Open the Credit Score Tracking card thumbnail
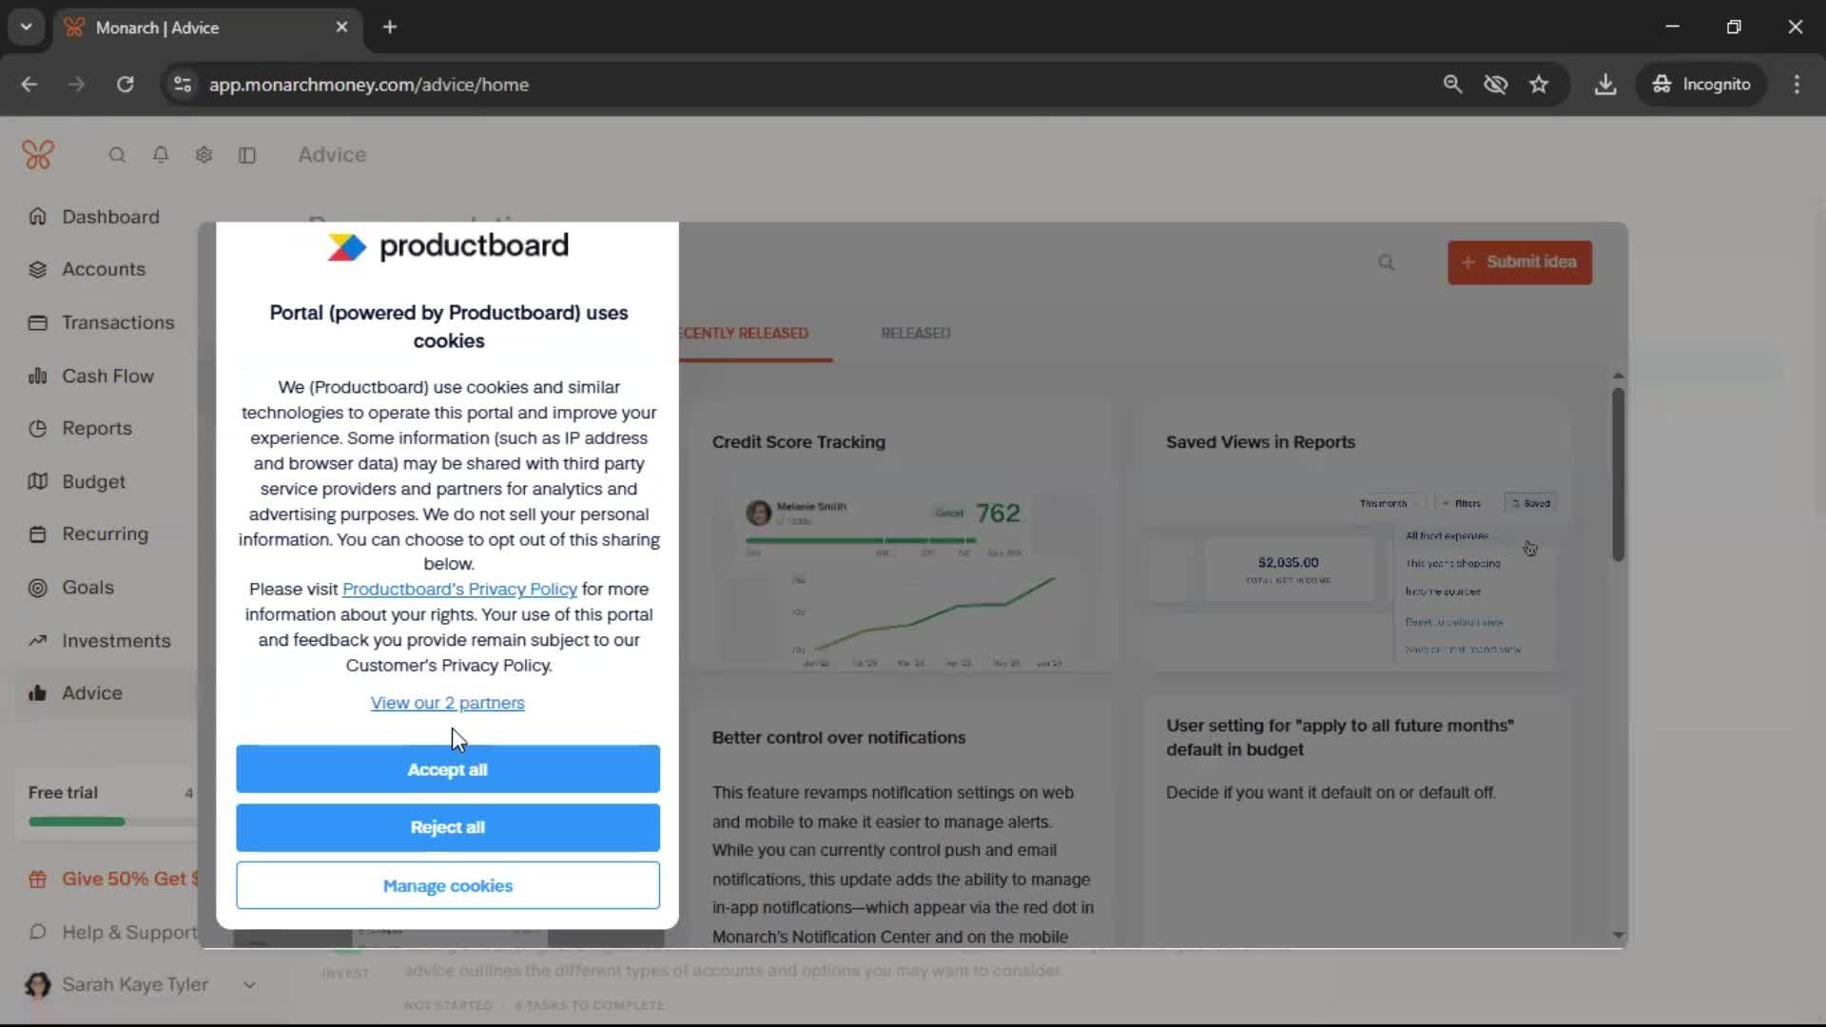This screenshot has width=1826, height=1027. pyautogui.click(x=899, y=580)
